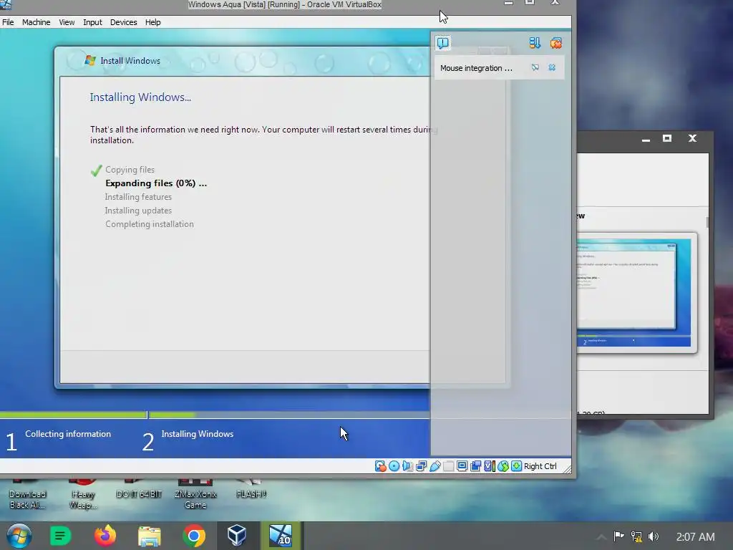This screenshot has height=550, width=733.
Task: Click the recording status icon
Action: tap(476, 465)
